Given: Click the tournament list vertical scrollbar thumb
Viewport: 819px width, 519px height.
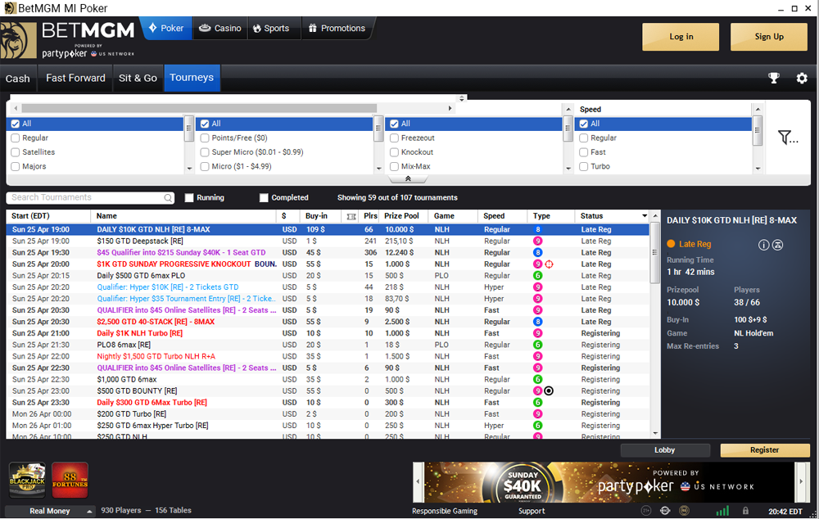Looking at the screenshot, I should [x=654, y=251].
